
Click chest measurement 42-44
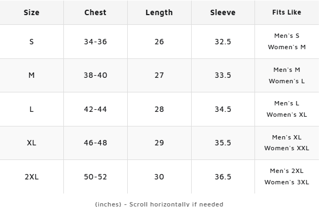point(95,109)
